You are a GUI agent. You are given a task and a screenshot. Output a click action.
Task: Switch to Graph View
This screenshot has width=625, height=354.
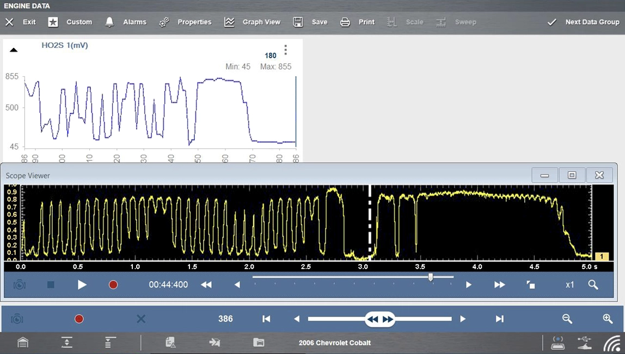[x=252, y=22]
